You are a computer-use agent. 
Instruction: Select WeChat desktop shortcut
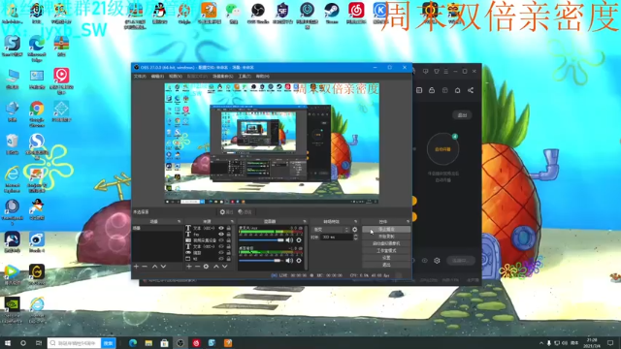point(233,13)
